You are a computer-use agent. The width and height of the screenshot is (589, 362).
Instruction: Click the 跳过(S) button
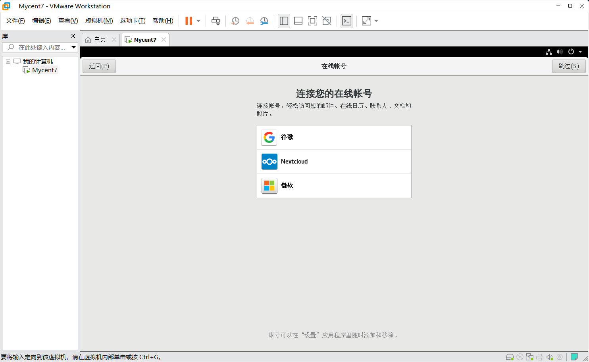point(568,66)
